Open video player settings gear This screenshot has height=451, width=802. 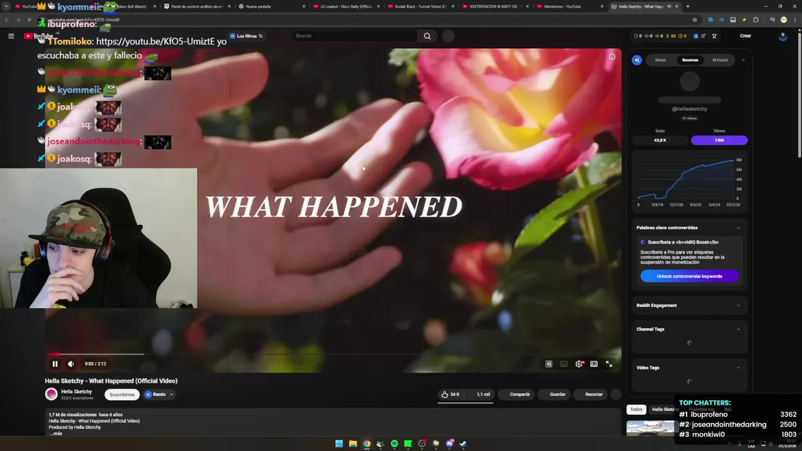coord(579,364)
